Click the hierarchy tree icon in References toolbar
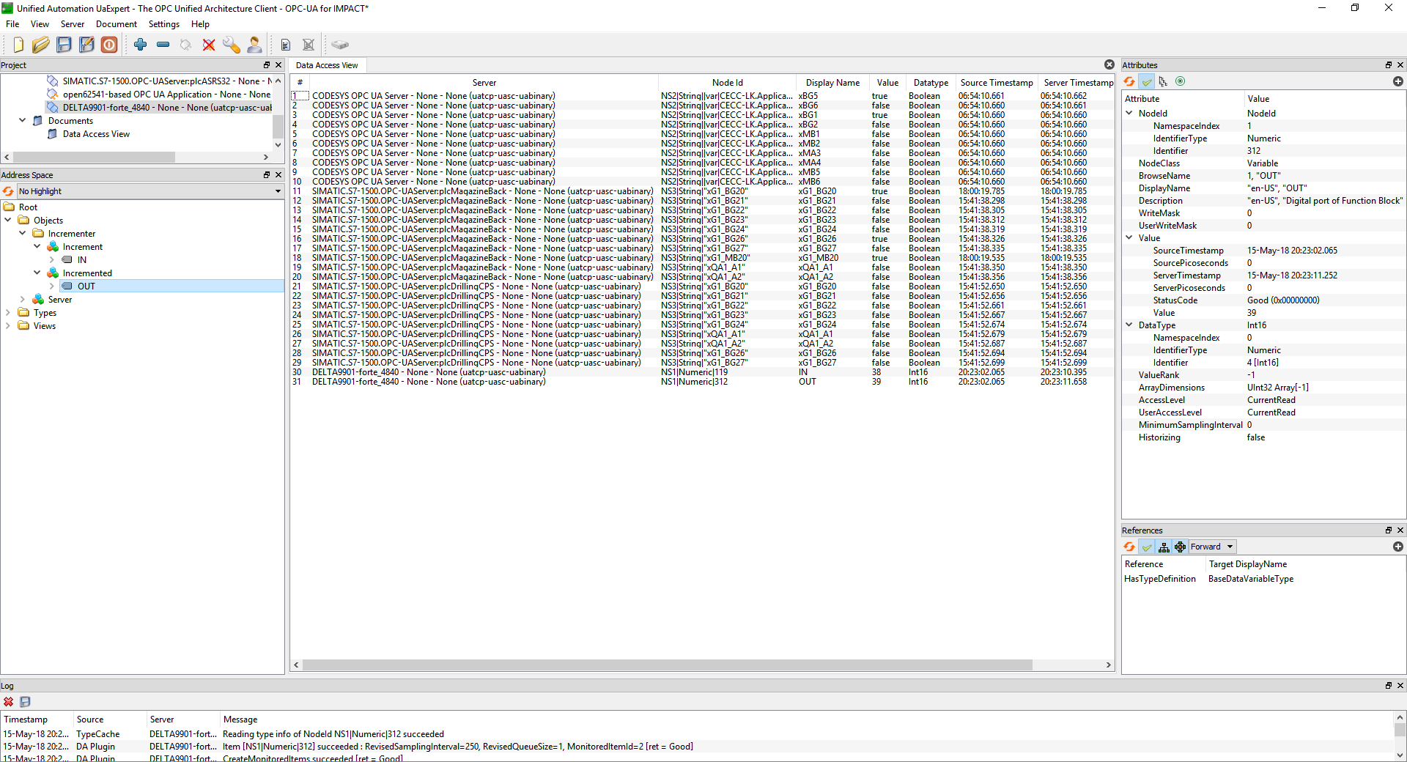The width and height of the screenshot is (1407, 762). [1164, 547]
